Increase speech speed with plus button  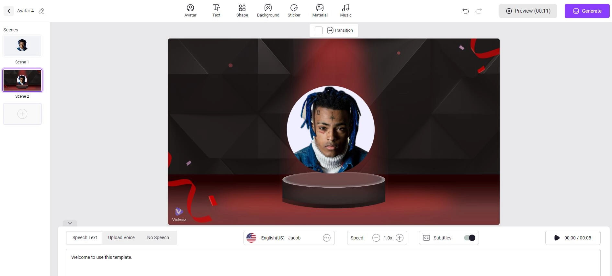click(400, 238)
